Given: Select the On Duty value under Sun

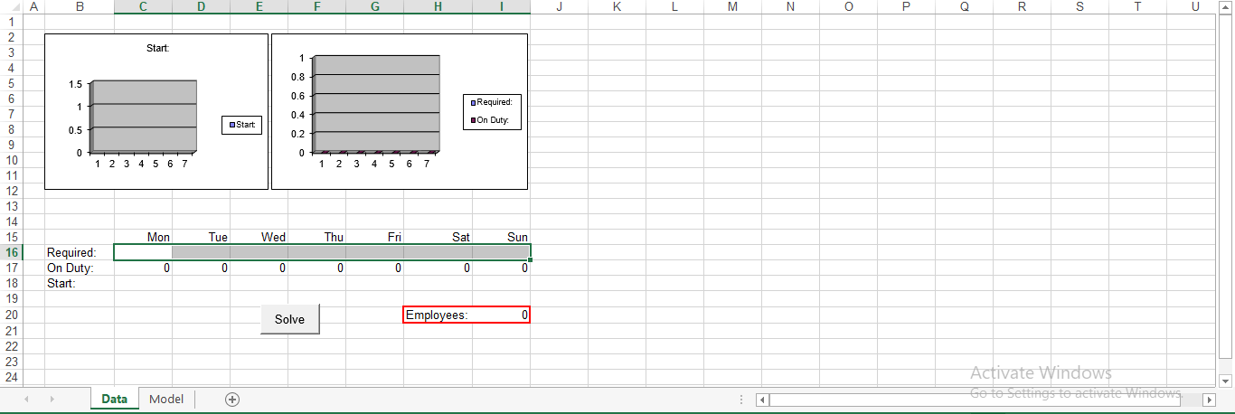Looking at the screenshot, I should (x=501, y=268).
